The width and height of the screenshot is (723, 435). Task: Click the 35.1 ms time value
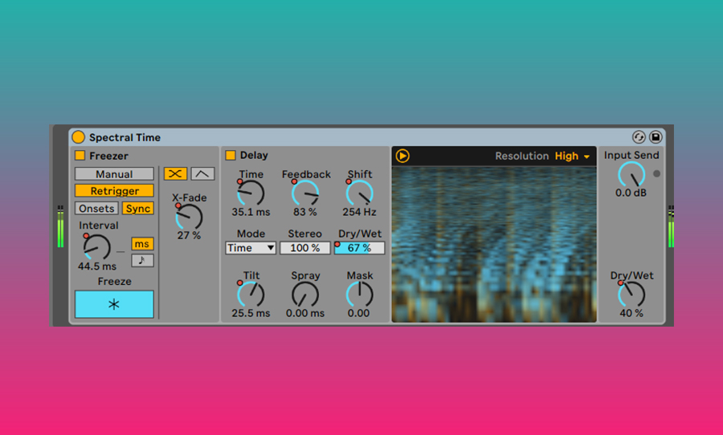251,212
